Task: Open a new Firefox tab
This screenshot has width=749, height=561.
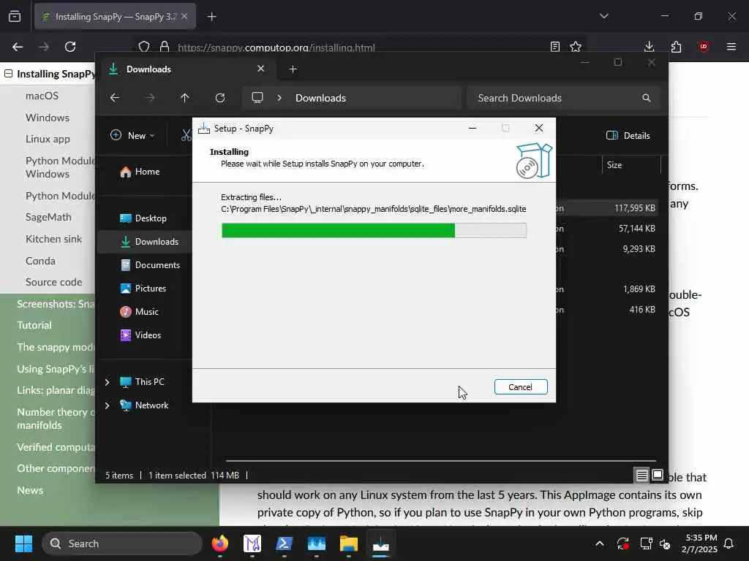Action: point(212,17)
